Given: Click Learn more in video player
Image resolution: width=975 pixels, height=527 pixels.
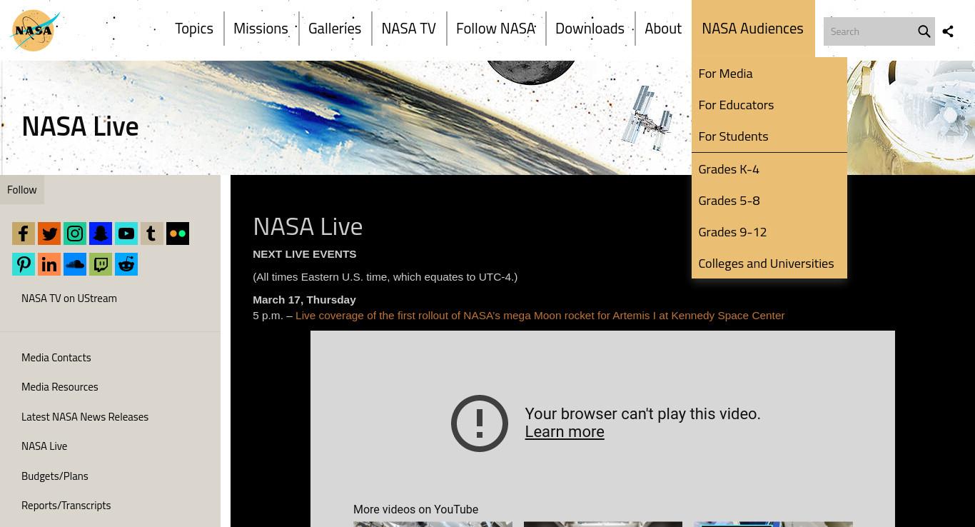Looking at the screenshot, I should pyautogui.click(x=565, y=432).
